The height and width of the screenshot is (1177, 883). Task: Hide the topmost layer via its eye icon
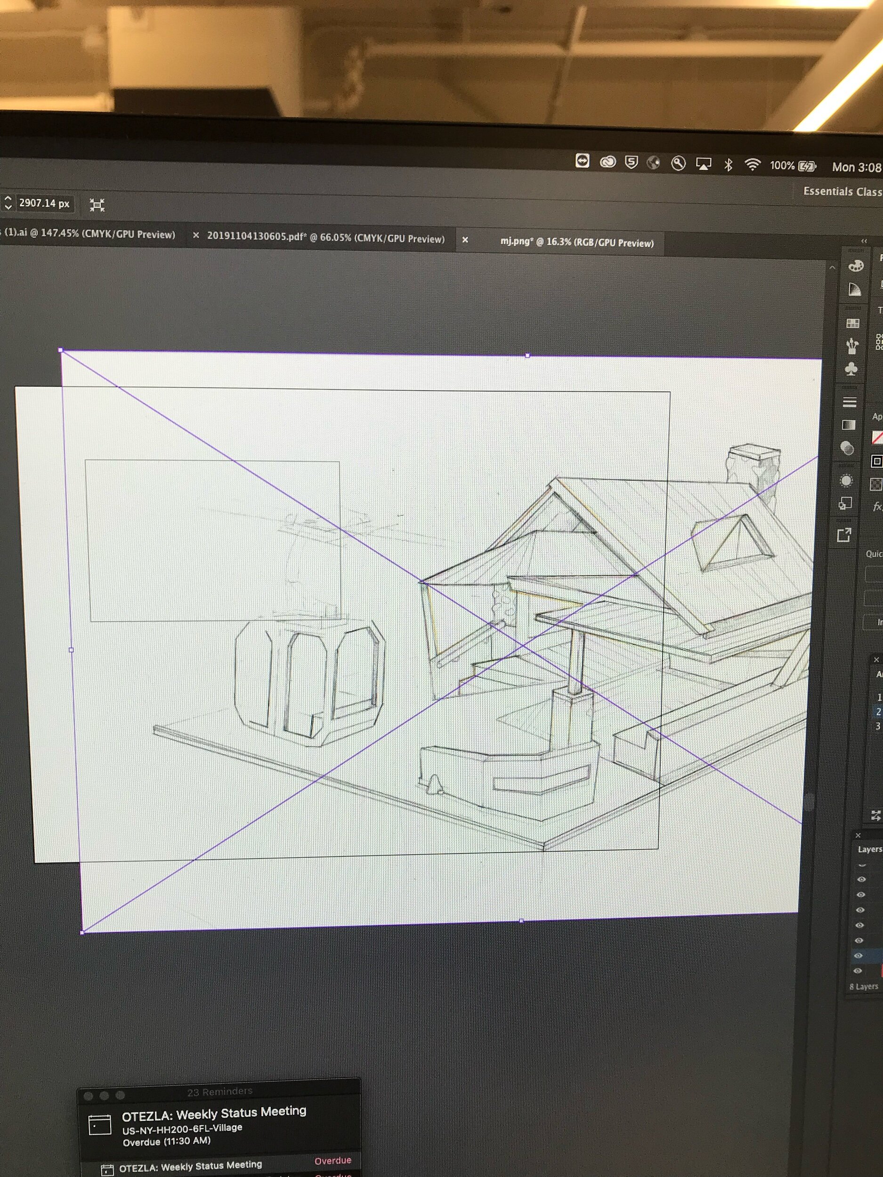tap(861, 879)
